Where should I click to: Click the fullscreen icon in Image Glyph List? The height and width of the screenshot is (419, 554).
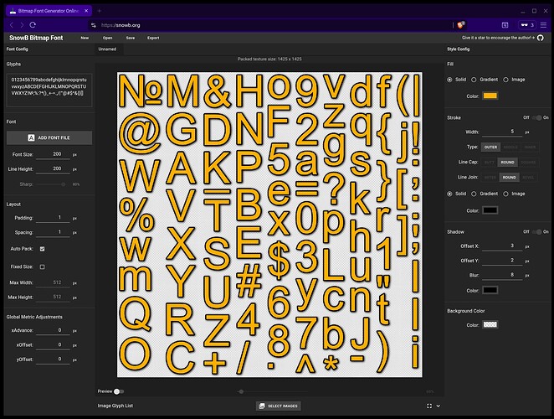point(429,406)
